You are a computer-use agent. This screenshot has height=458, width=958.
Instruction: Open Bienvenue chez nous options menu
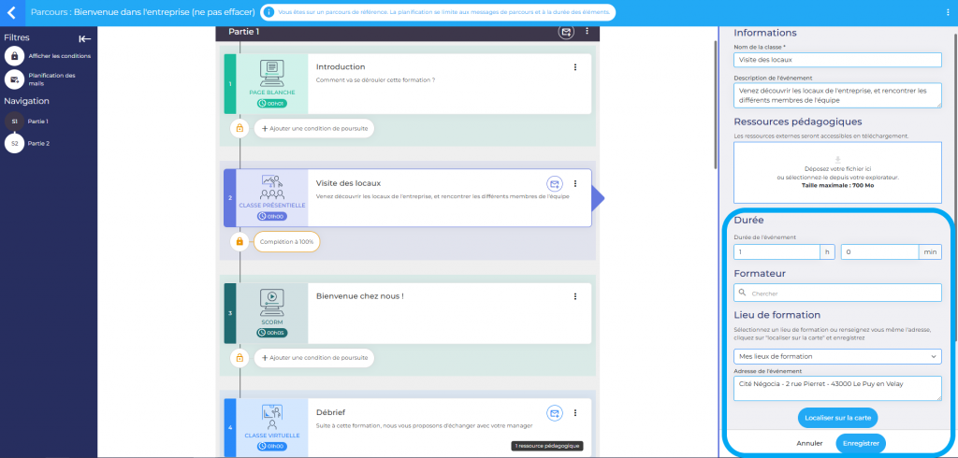click(574, 296)
